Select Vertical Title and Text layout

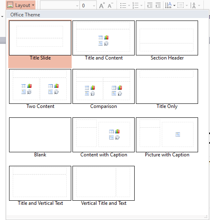104,186
